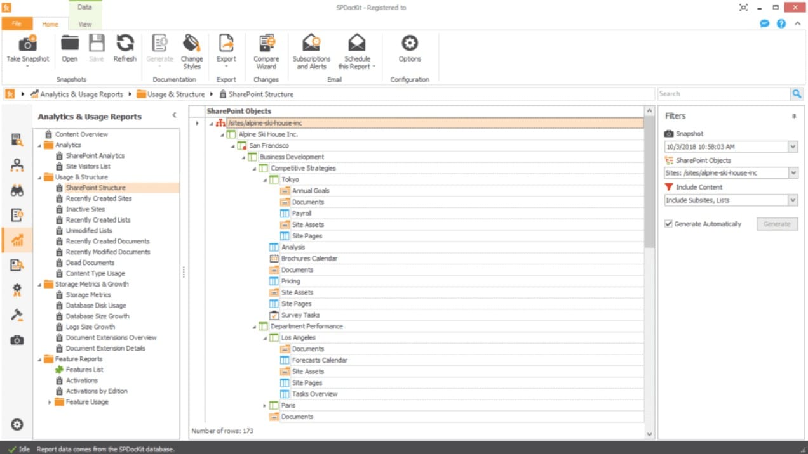Click the Features List puzzle icon
808x454 pixels.
[60, 370]
